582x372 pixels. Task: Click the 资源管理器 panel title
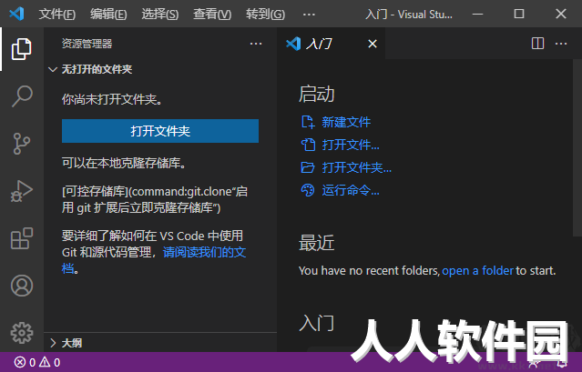[87, 44]
